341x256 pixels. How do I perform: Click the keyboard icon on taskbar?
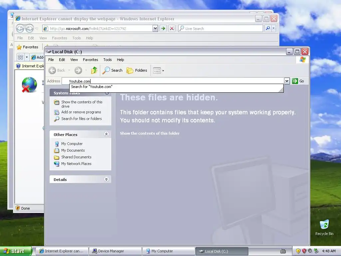pos(283,251)
